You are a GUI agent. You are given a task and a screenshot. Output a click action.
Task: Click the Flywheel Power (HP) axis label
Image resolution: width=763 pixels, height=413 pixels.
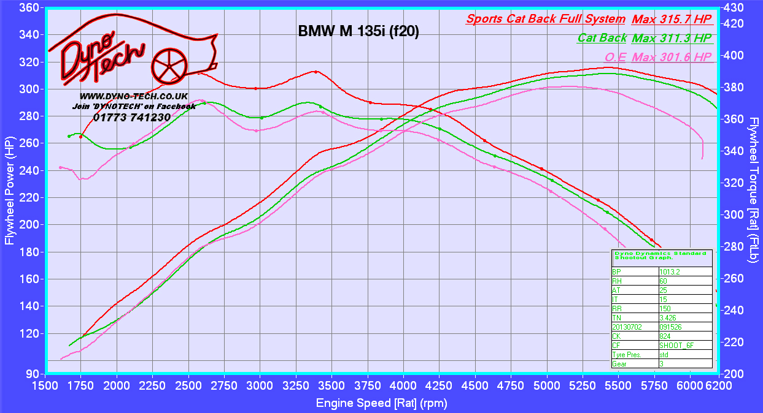click(x=10, y=190)
